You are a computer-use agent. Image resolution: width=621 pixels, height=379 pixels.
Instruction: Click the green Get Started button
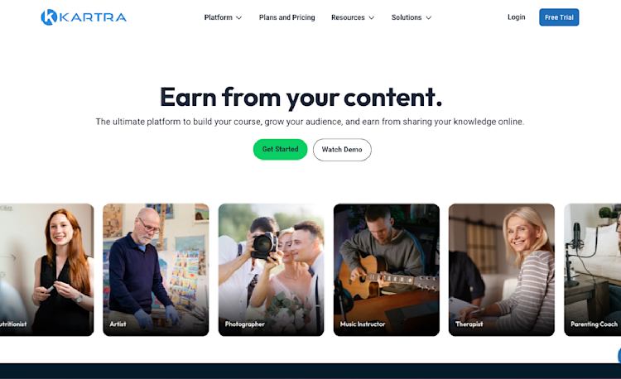point(281,149)
